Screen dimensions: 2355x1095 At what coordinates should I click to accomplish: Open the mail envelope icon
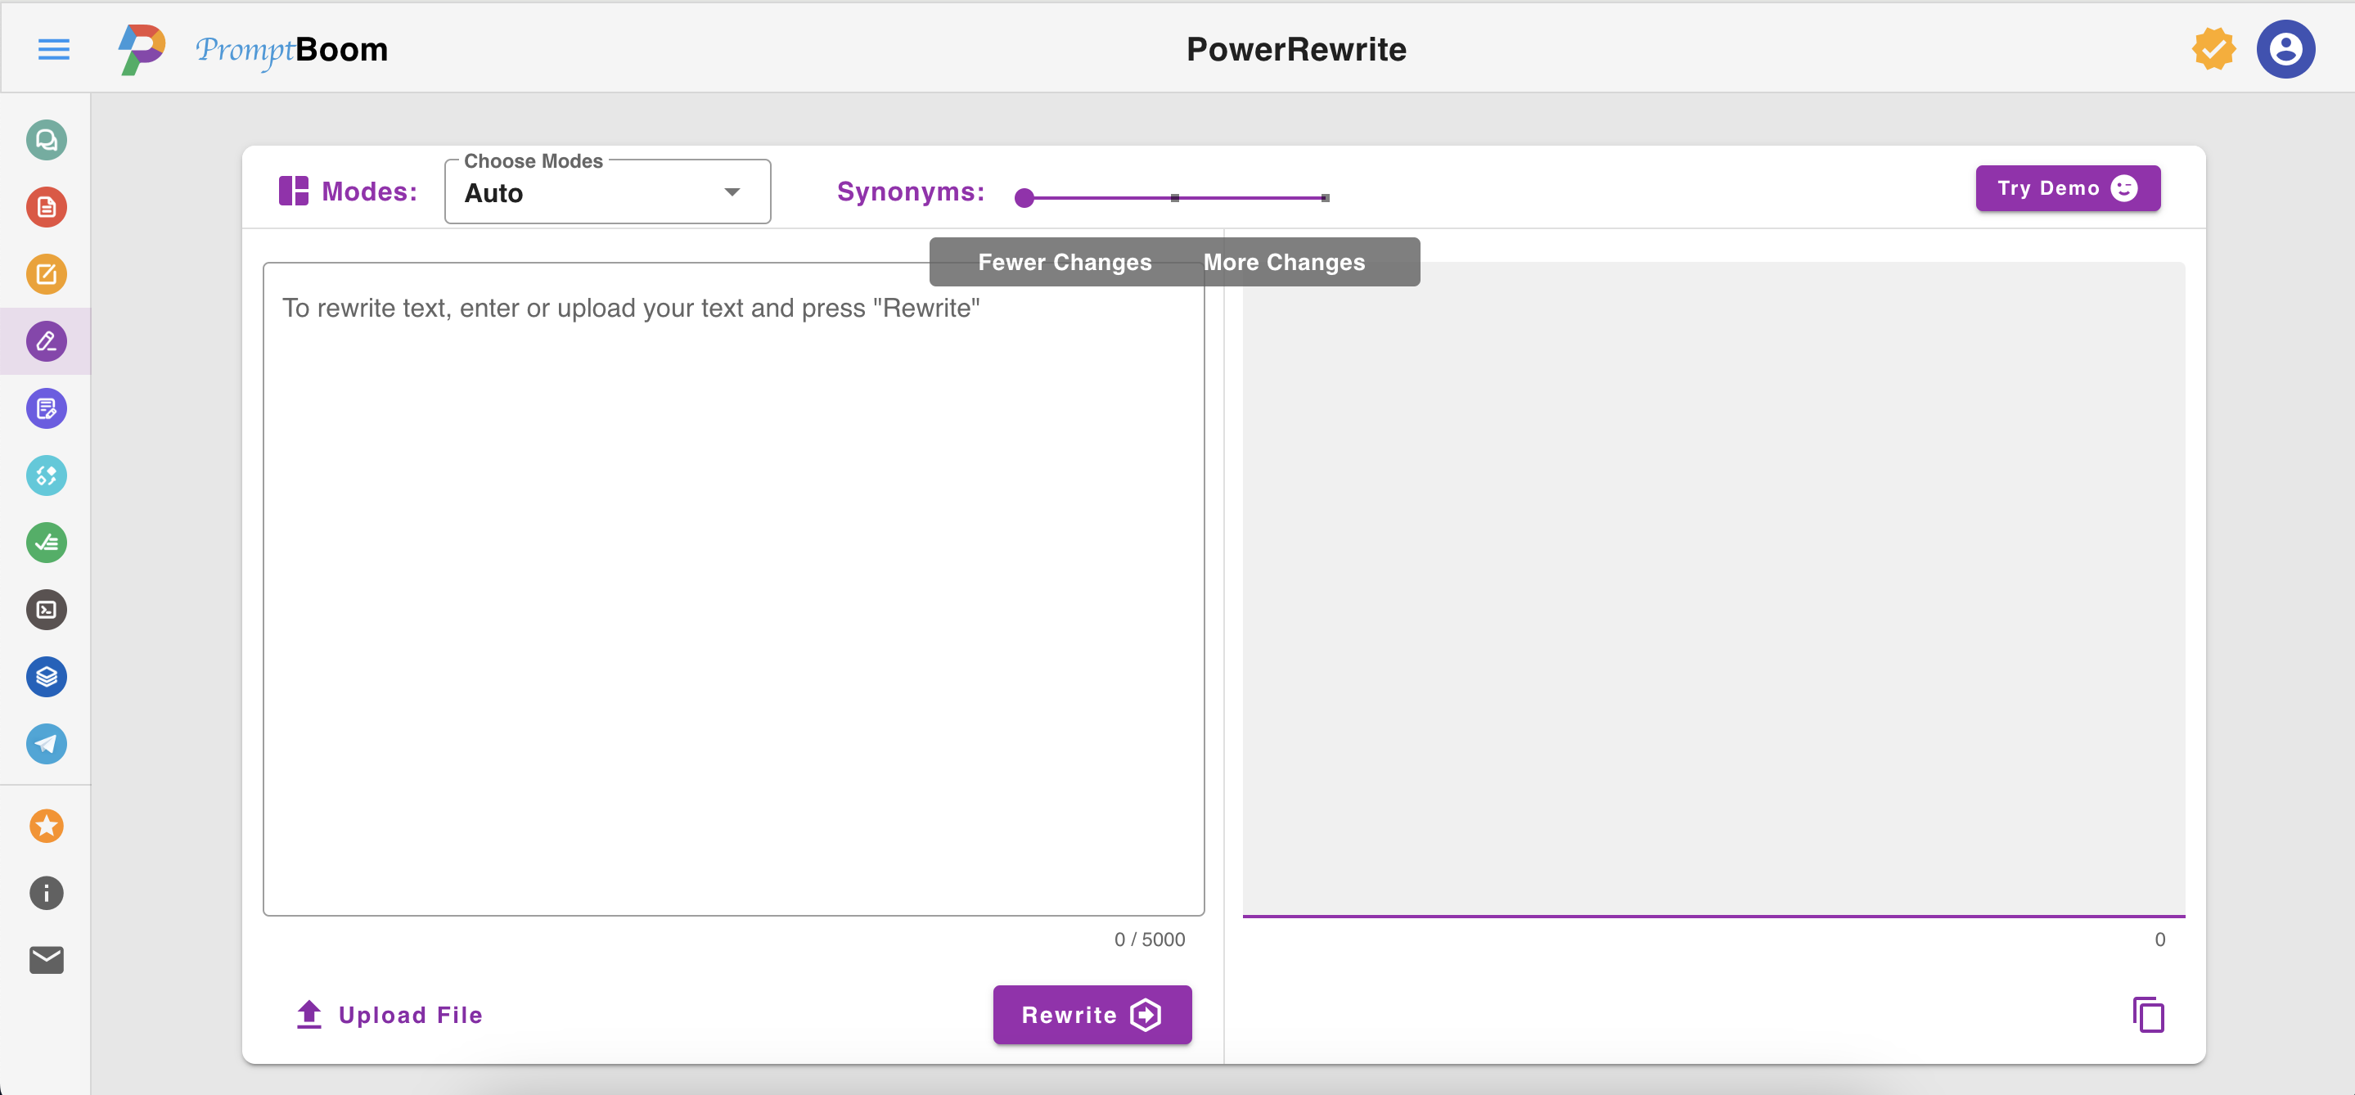(x=47, y=960)
